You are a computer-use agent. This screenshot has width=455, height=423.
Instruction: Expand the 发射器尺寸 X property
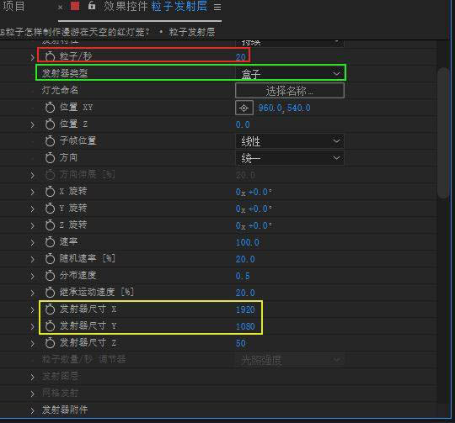tap(32, 309)
